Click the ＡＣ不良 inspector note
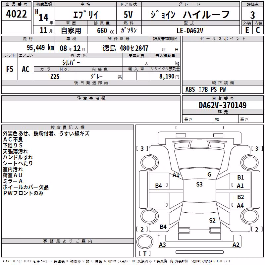Image resolution: width=265 pixels, height=265 pixels. [x=13, y=139]
